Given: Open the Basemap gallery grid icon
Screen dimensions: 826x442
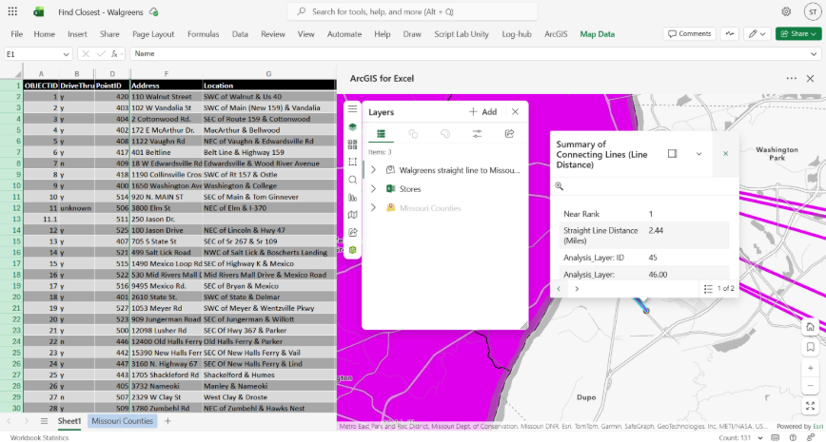Looking at the screenshot, I should pyautogui.click(x=352, y=144).
